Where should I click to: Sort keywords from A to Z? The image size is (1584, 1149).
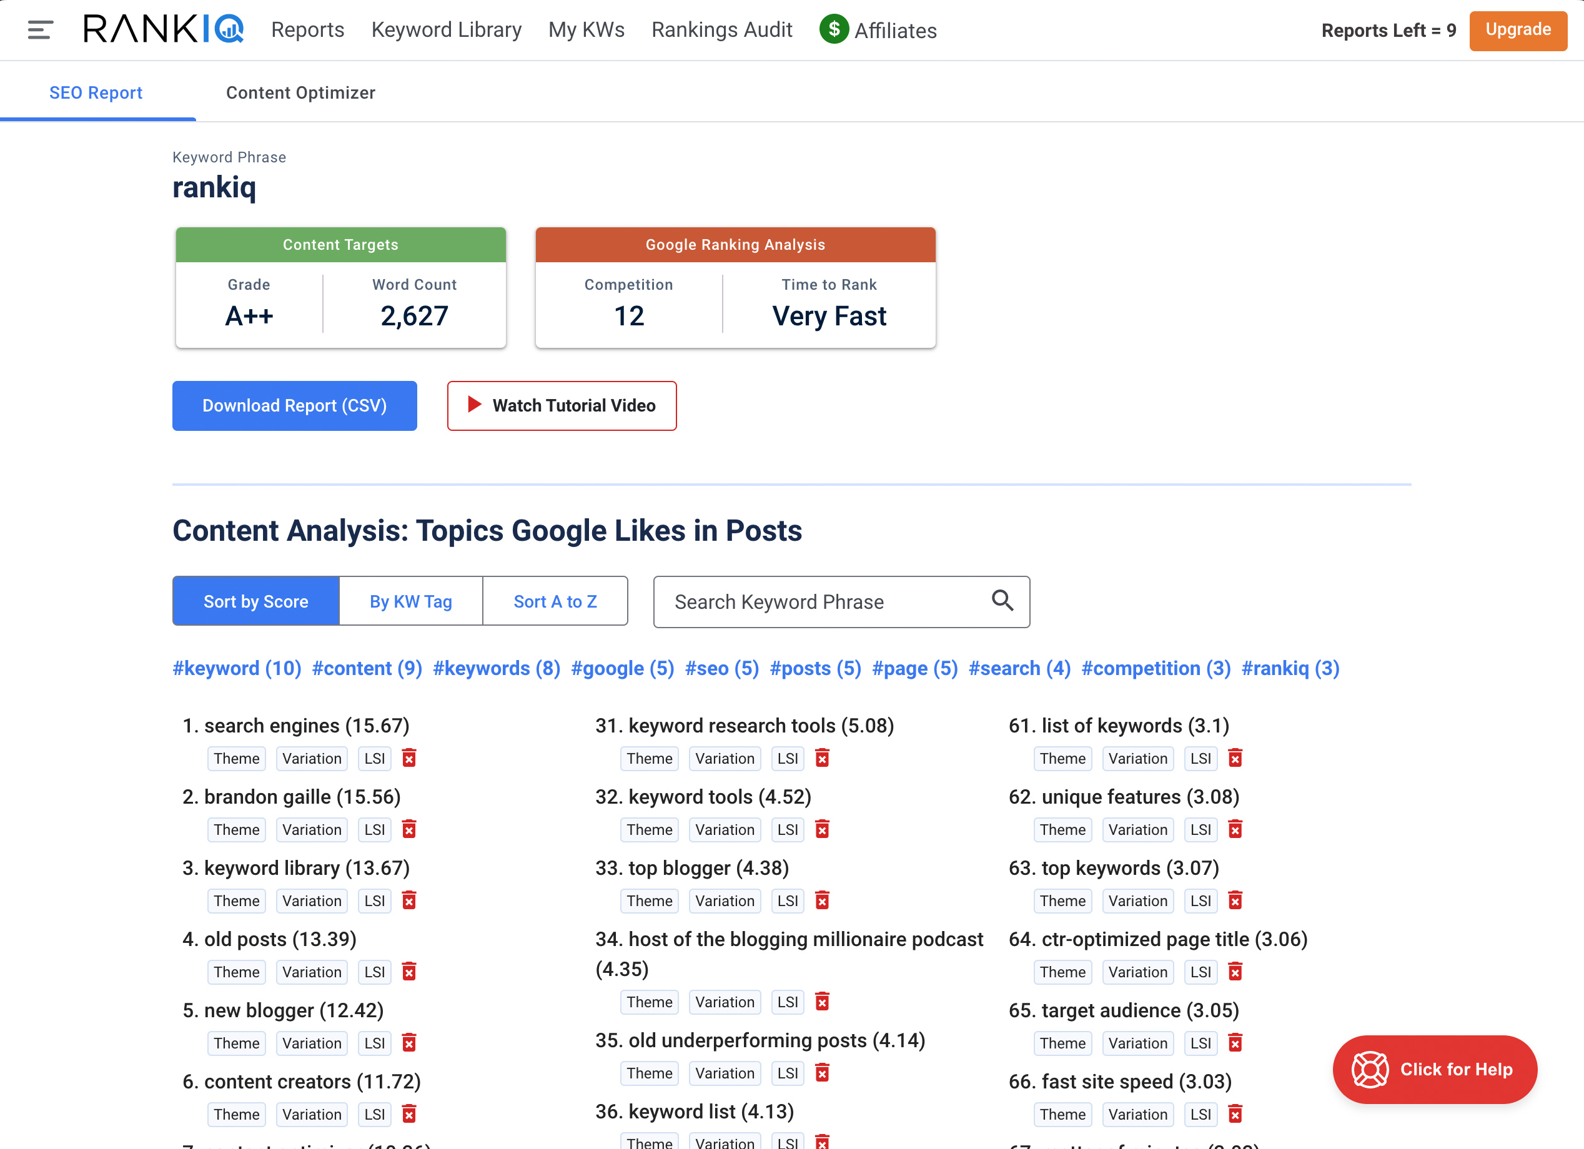[555, 601]
